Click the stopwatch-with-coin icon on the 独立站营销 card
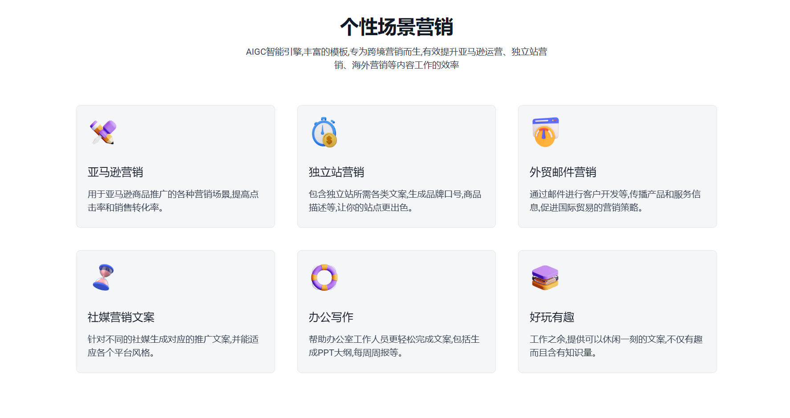This screenshot has width=790, height=418. 324,132
